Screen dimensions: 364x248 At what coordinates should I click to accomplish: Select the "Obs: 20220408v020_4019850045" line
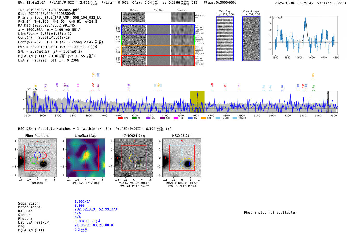[47, 14]
